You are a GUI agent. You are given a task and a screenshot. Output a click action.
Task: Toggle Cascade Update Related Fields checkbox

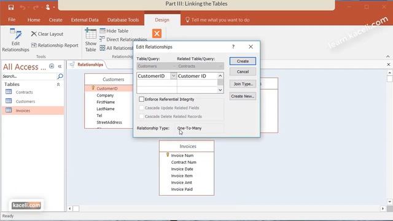click(141, 108)
